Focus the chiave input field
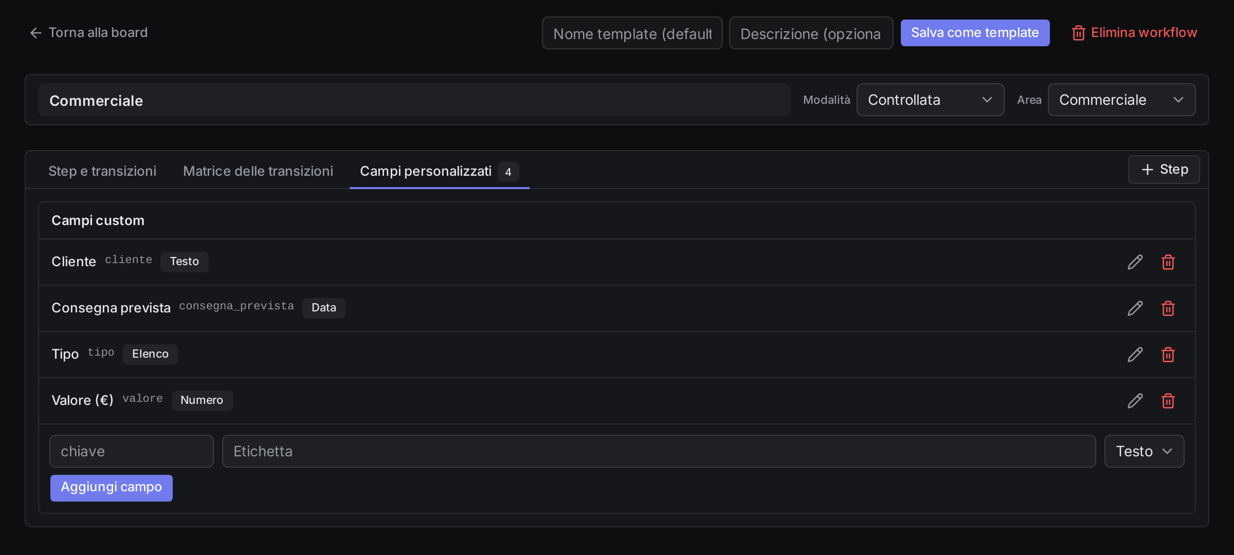This screenshot has height=555, width=1234. click(131, 451)
